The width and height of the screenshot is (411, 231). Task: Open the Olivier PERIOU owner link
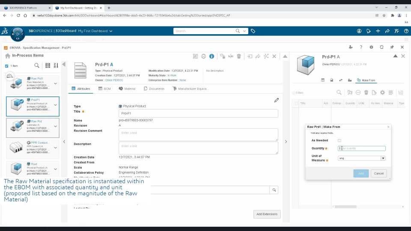(x=114, y=80)
